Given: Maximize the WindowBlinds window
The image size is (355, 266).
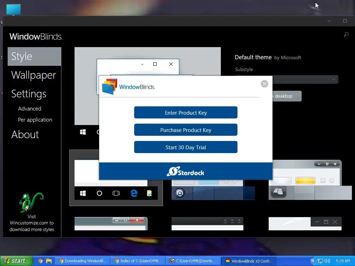Looking at the screenshot, I should (x=345, y=21).
